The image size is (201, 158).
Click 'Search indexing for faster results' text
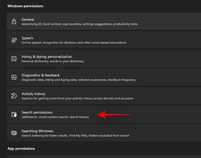[x=75, y=136]
